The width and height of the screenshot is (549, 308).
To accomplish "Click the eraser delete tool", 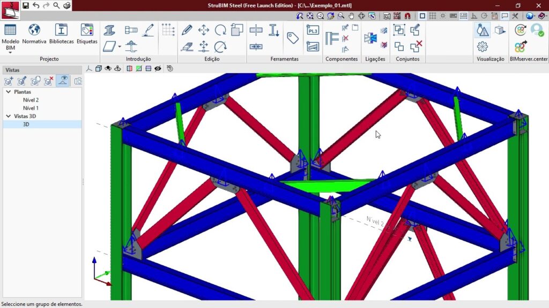I will tap(187, 47).
